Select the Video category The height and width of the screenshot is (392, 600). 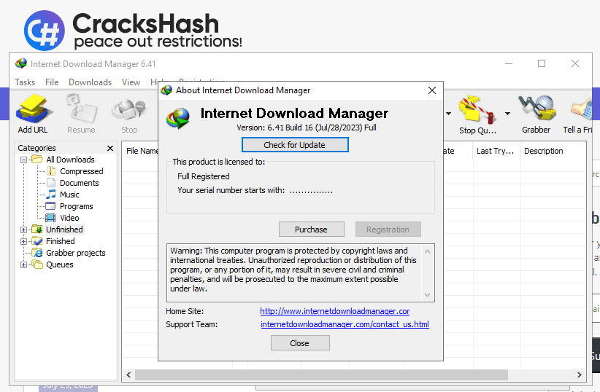[x=69, y=218]
